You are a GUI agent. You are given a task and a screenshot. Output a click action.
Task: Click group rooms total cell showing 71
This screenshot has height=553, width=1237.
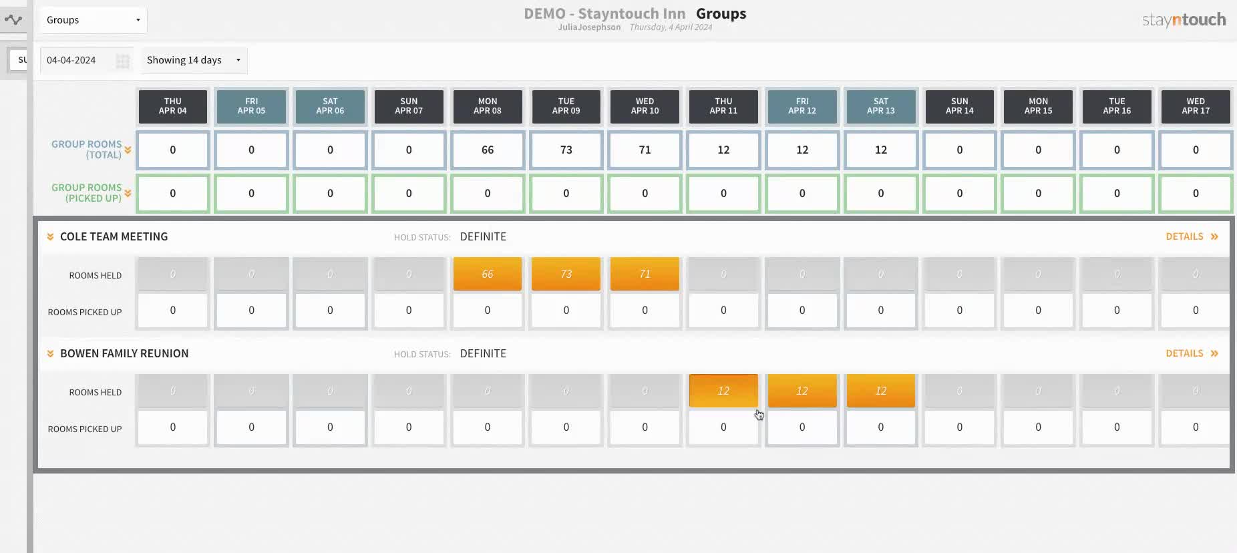tap(645, 150)
